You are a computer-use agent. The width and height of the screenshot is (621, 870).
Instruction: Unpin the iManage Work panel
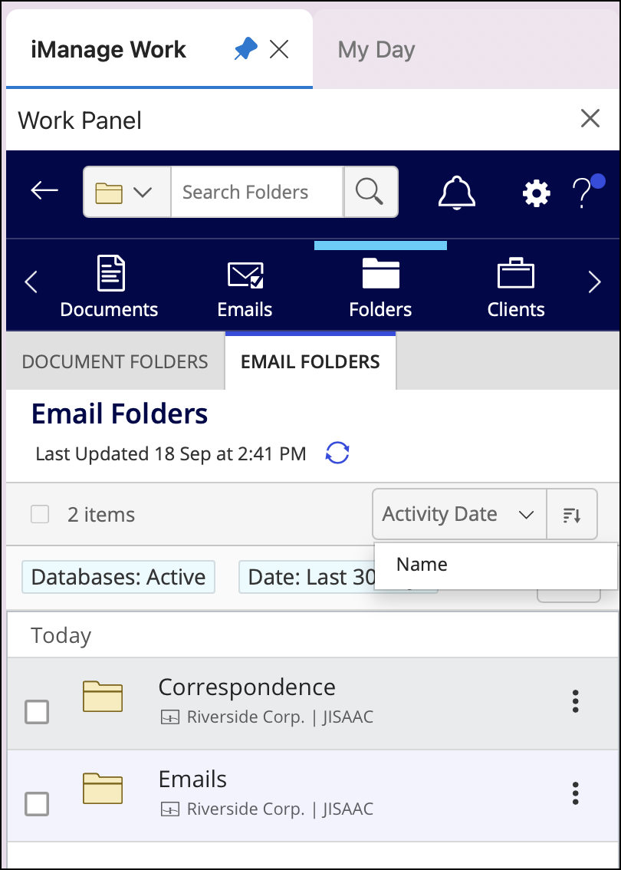coord(245,48)
